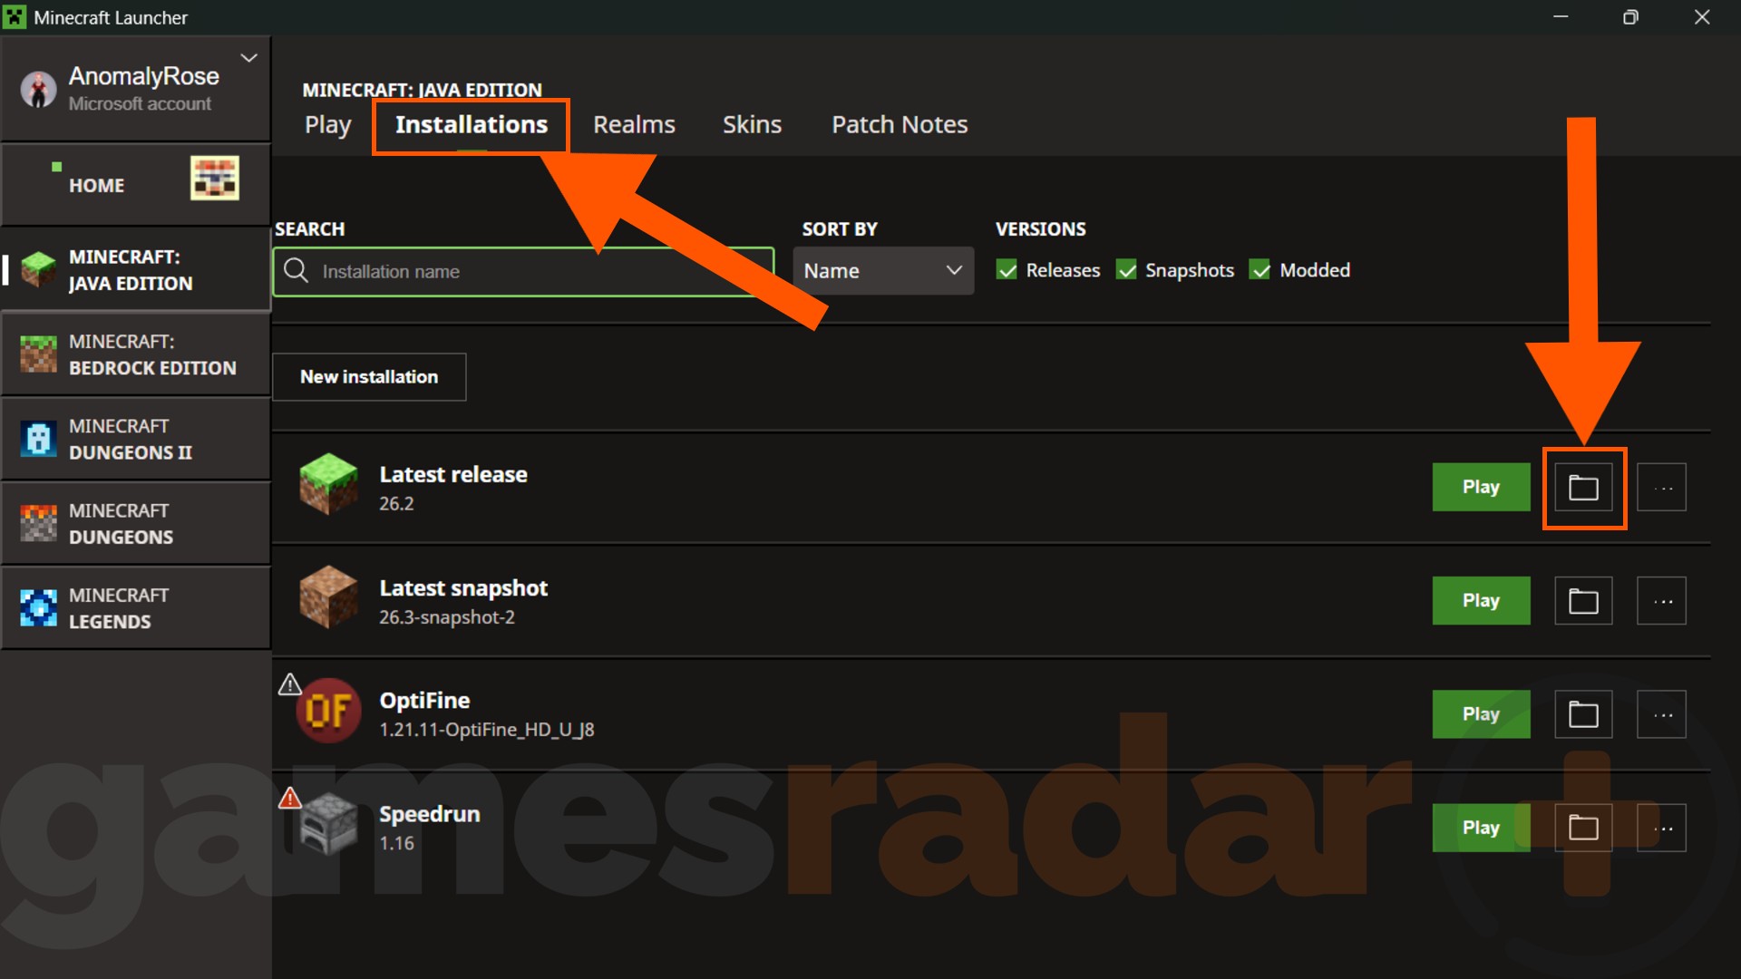The width and height of the screenshot is (1741, 979).
Task: Open more options for Speedrun
Action: [x=1661, y=828]
